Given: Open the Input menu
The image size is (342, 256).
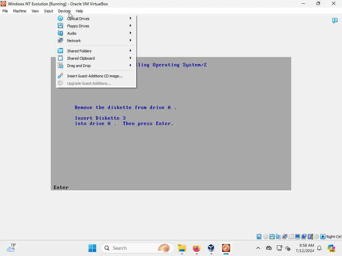Looking at the screenshot, I should pos(48,11).
